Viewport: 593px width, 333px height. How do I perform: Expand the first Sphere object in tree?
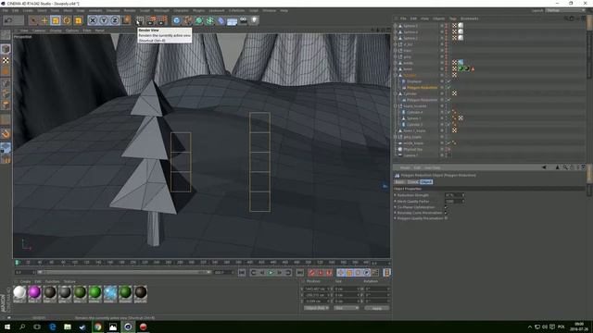pos(396,26)
